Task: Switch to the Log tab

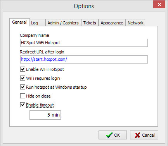Action: [x=38, y=23]
